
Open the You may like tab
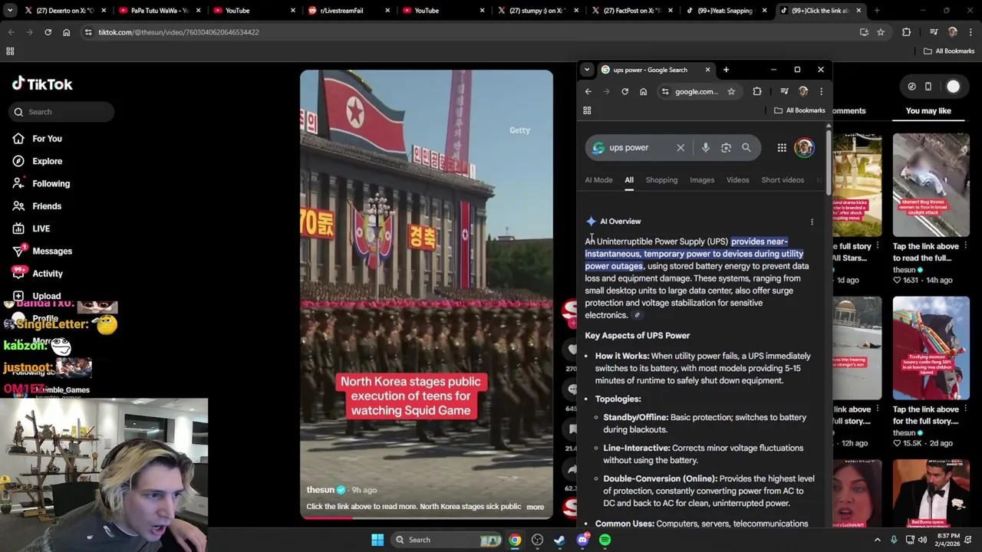[928, 111]
